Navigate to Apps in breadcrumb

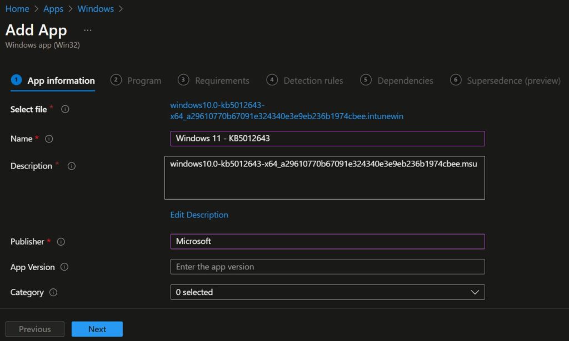click(x=53, y=9)
